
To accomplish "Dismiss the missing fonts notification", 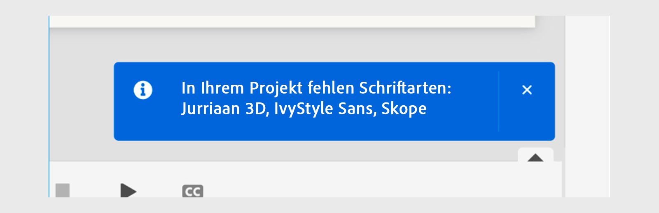I will 527,90.
